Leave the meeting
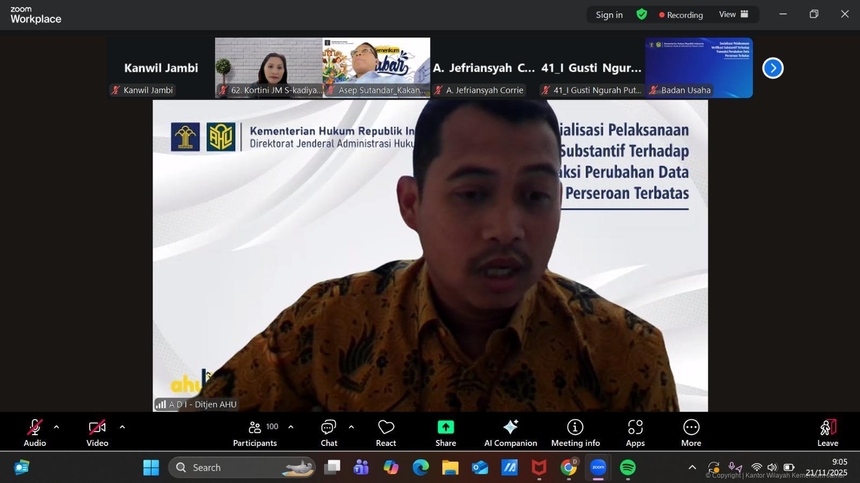Screen dimensions: 860x483 [x=827, y=432]
